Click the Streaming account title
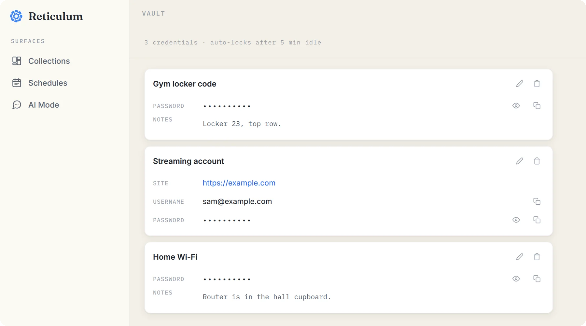Image resolution: width=586 pixels, height=326 pixels. pos(188,161)
